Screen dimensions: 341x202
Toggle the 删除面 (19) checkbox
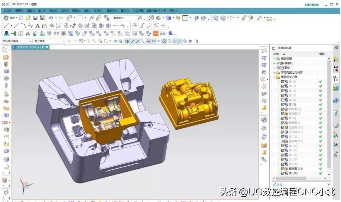[x=283, y=168]
